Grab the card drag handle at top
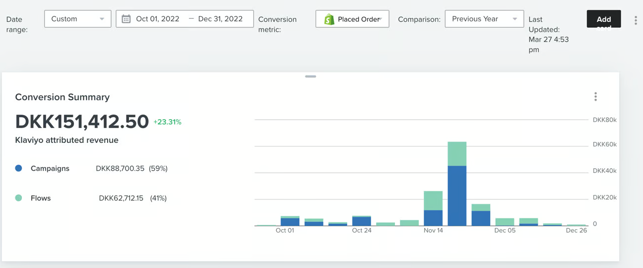 tap(311, 76)
